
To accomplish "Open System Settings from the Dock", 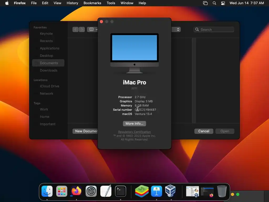I will point(91,191).
